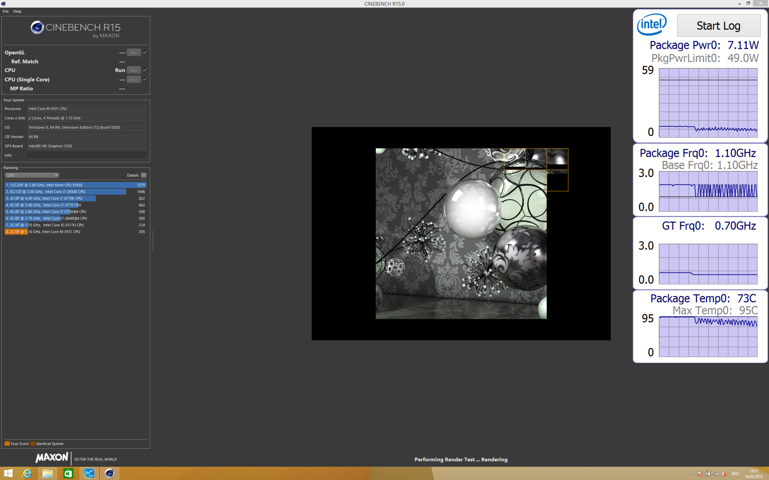The image size is (769, 480).
Task: Click Run button for OpenGL test
Action: 134,52
